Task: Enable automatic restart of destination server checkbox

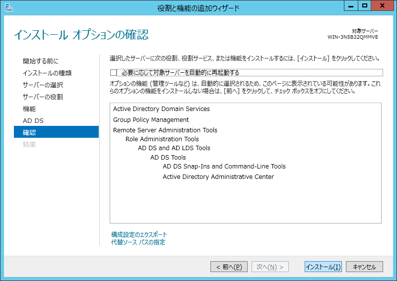Action: coord(113,72)
